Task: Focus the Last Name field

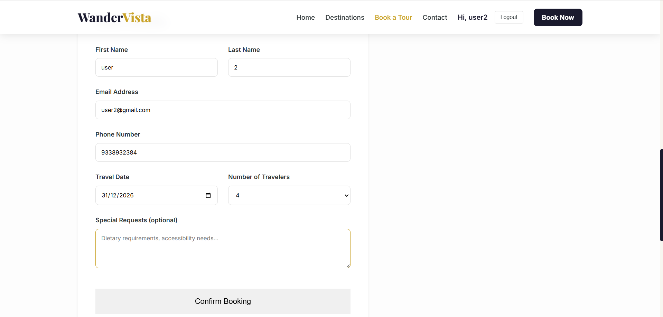Action: [x=289, y=67]
